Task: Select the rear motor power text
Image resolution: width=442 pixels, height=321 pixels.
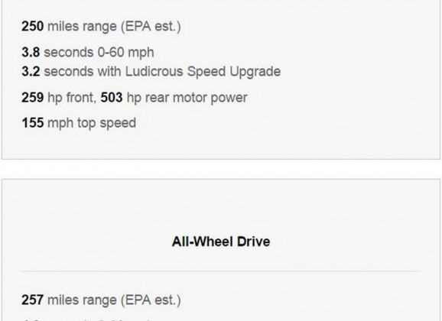Action: pos(197,98)
